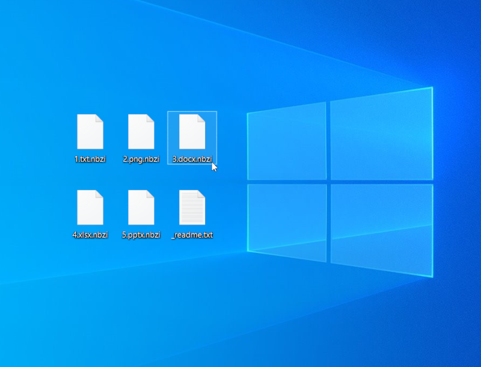The height and width of the screenshot is (367, 481).
Task: Click the "1.txt.nbzi" file name label
Action: click(90, 159)
